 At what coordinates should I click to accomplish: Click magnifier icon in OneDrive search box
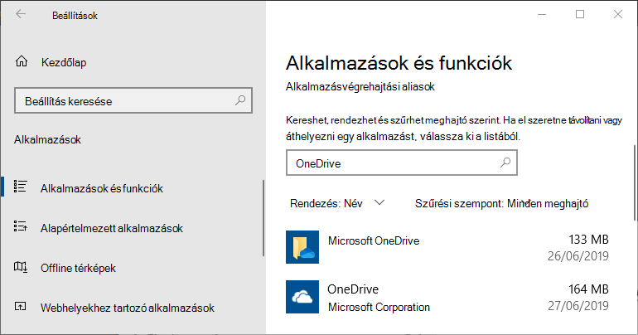(x=505, y=163)
